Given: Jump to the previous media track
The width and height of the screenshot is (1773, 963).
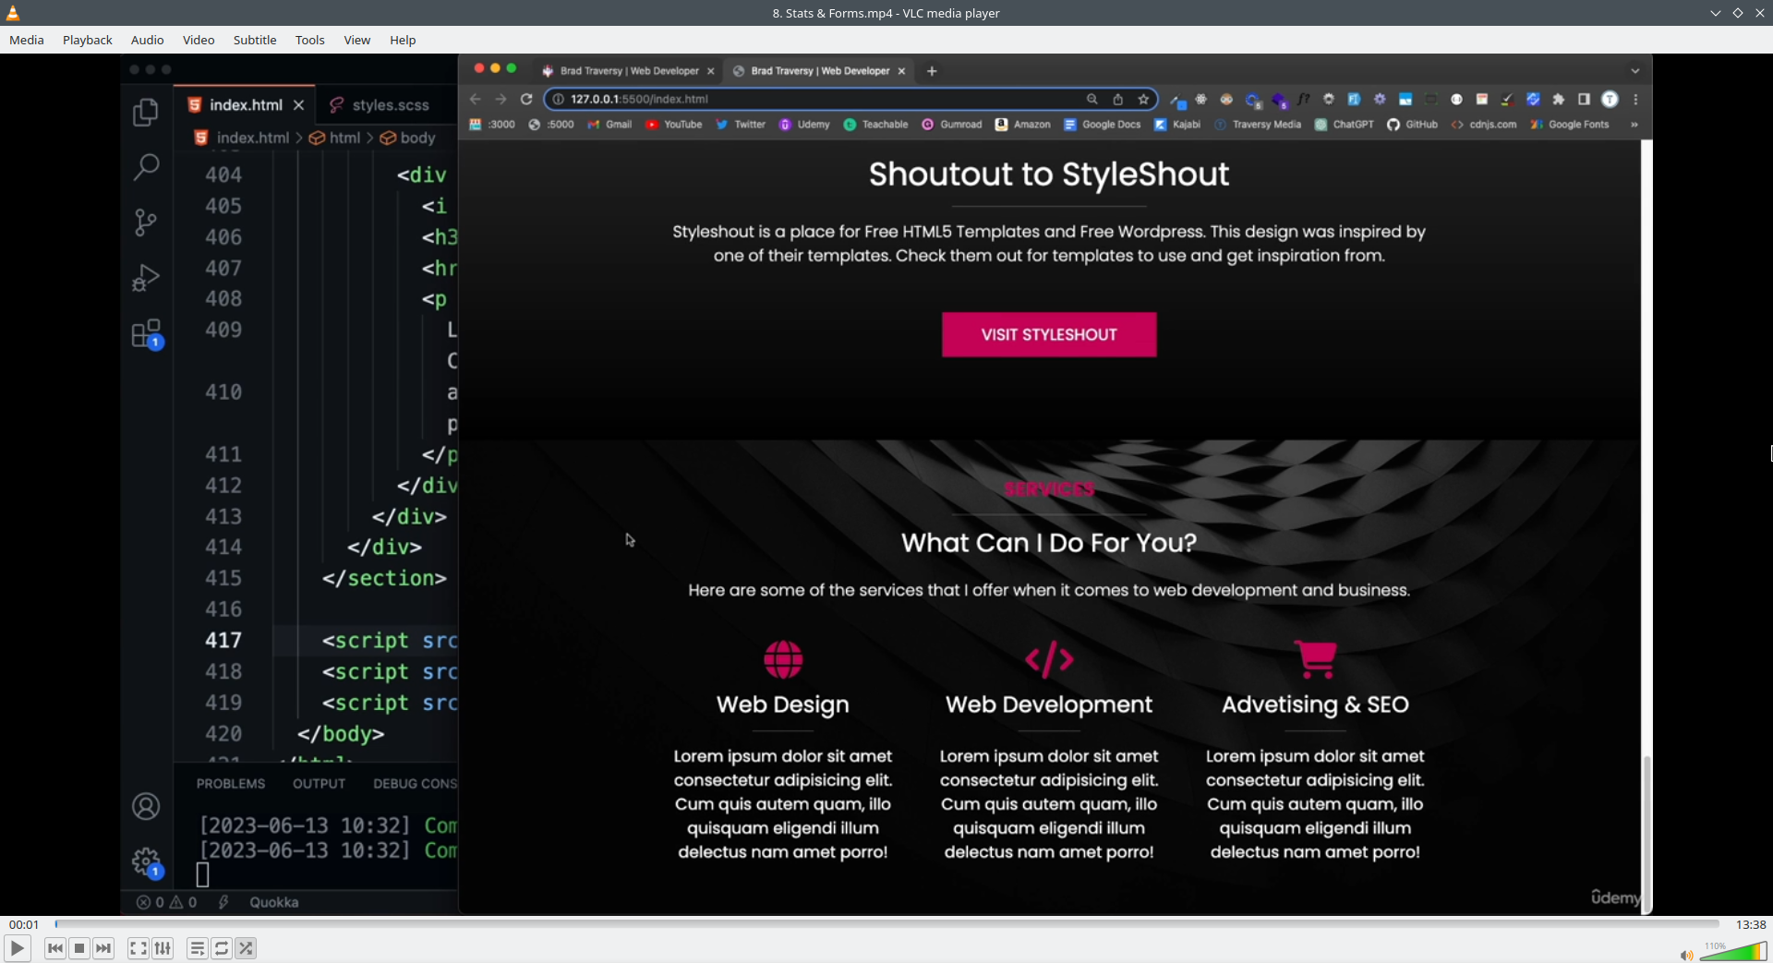Looking at the screenshot, I should [55, 948].
